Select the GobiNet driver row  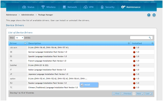point(81,65)
